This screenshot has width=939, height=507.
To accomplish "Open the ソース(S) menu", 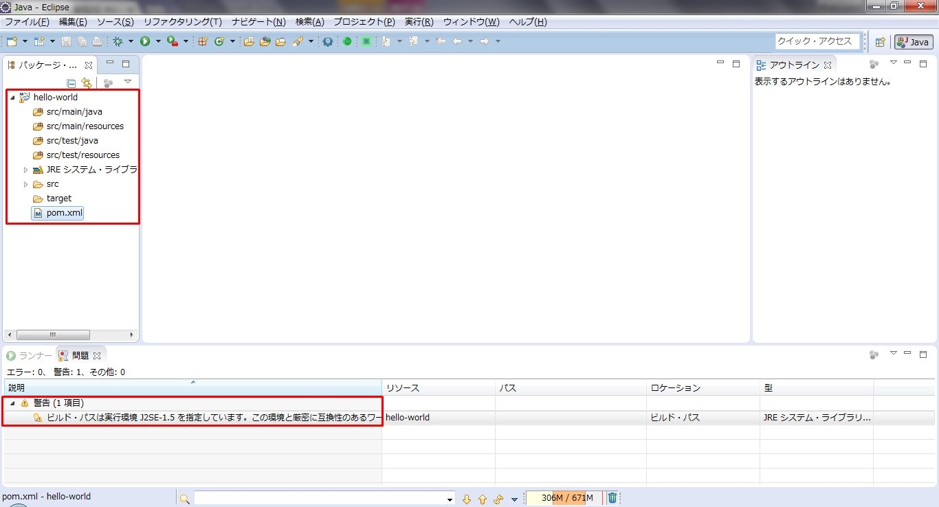I will click(x=115, y=22).
